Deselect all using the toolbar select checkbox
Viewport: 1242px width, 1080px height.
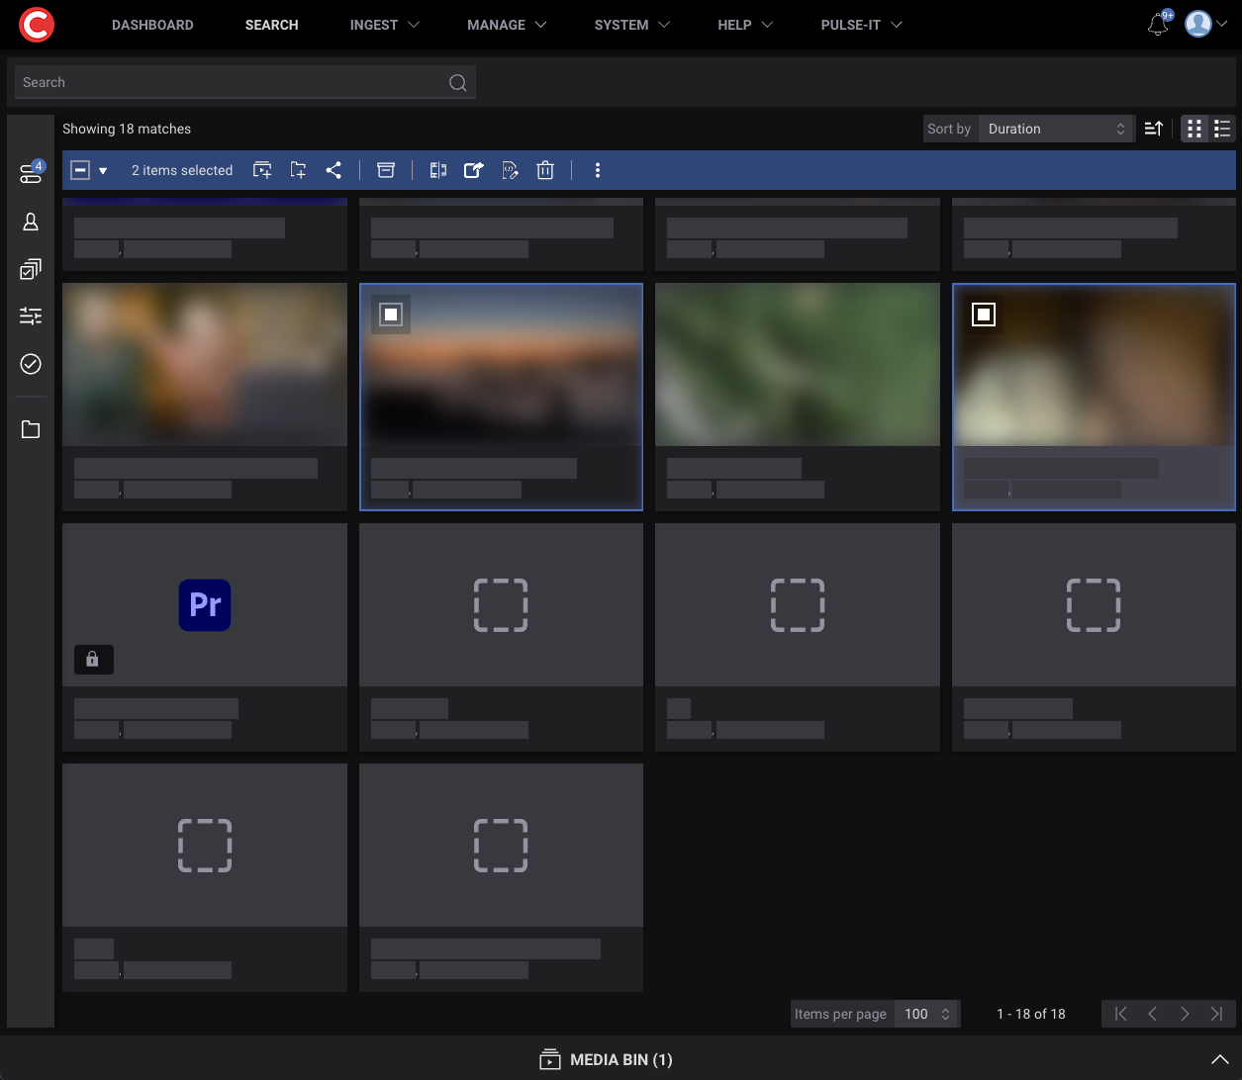coord(81,170)
